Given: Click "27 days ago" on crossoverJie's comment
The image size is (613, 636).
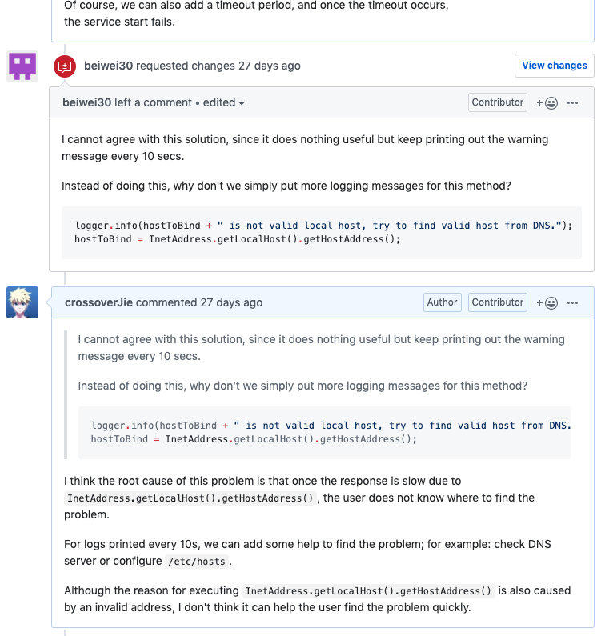Looking at the screenshot, I should [231, 302].
